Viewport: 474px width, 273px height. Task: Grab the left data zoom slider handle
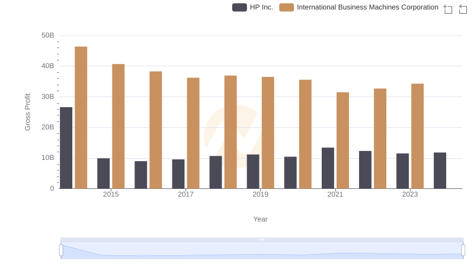coord(61,250)
